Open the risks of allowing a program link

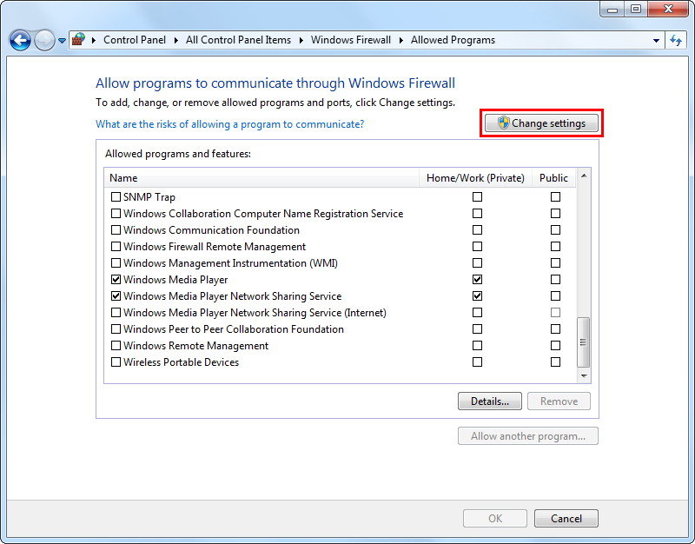pos(229,124)
